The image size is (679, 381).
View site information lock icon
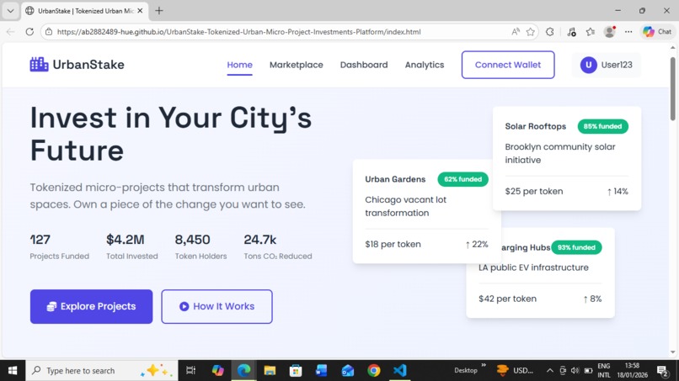(49, 32)
